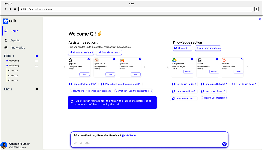Select 'How to use Asana ?' prompt
Viewport: 263px width, 151px height.
(213, 91)
